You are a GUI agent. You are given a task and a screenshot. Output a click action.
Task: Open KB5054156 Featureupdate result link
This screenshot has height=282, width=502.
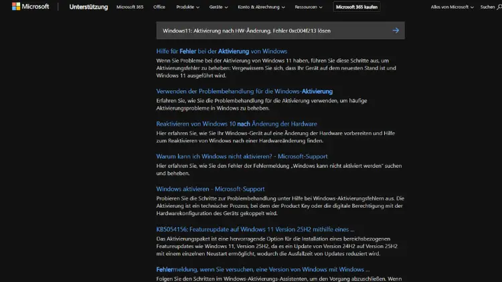[255, 229]
